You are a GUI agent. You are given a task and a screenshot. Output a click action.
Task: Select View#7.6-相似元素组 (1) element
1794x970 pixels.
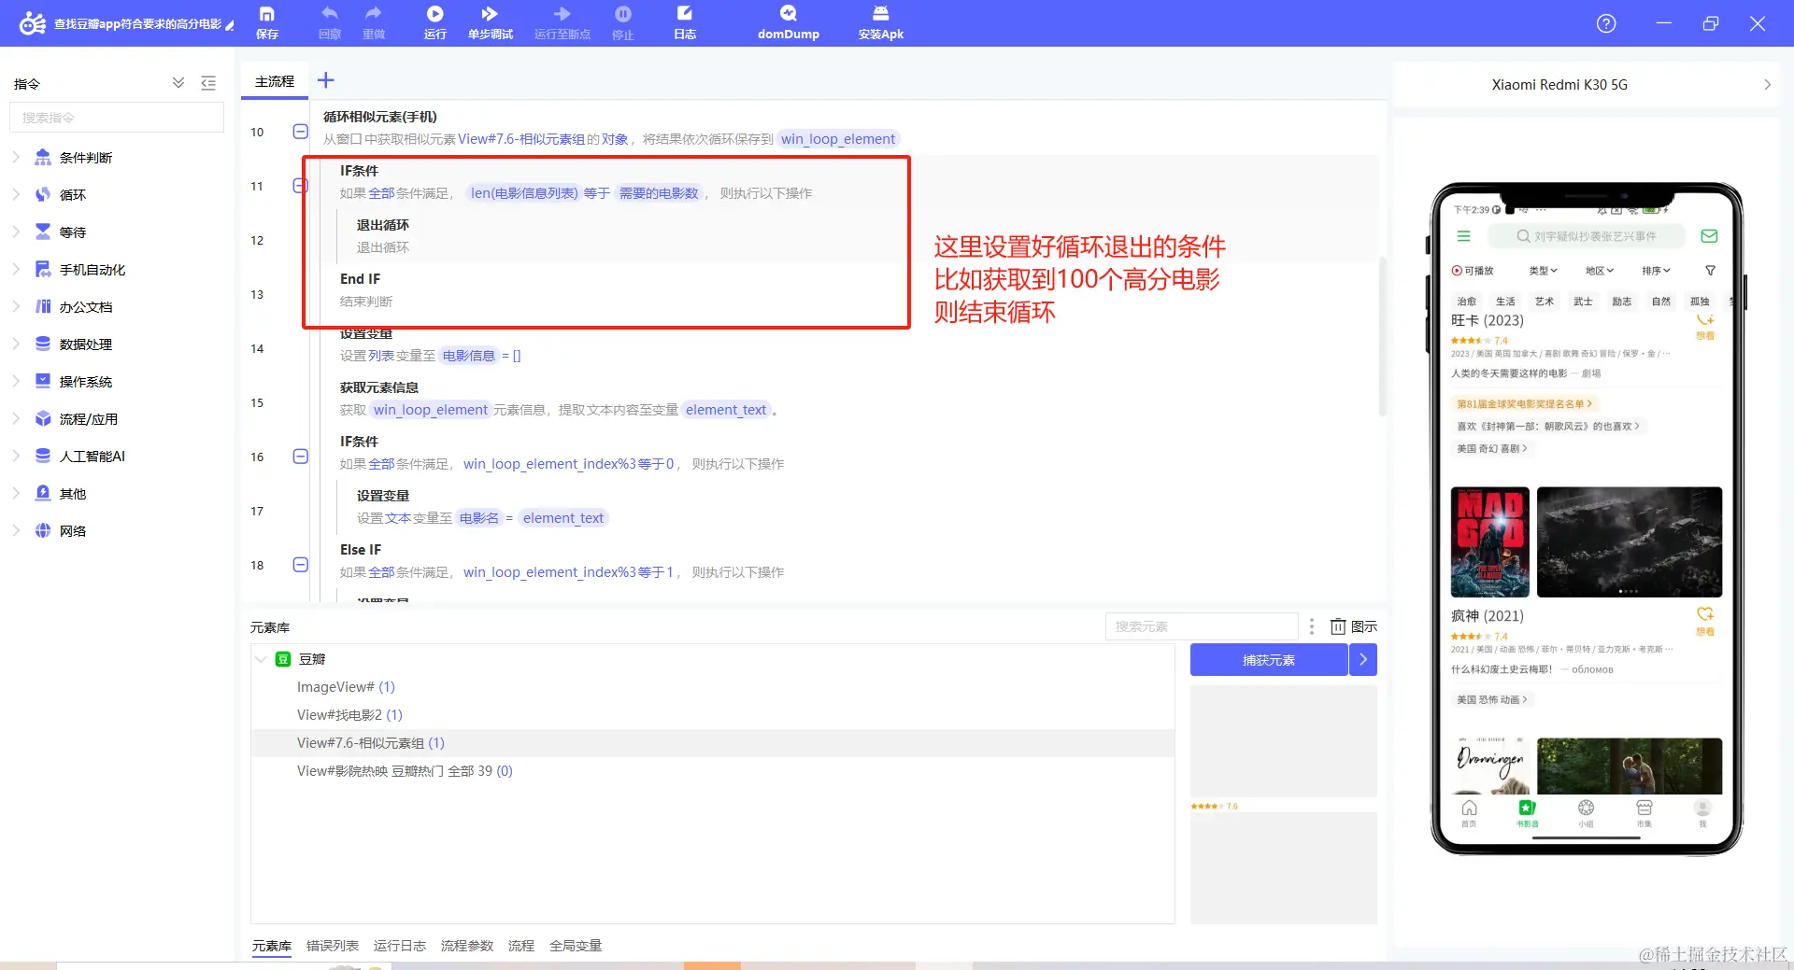[x=370, y=743]
